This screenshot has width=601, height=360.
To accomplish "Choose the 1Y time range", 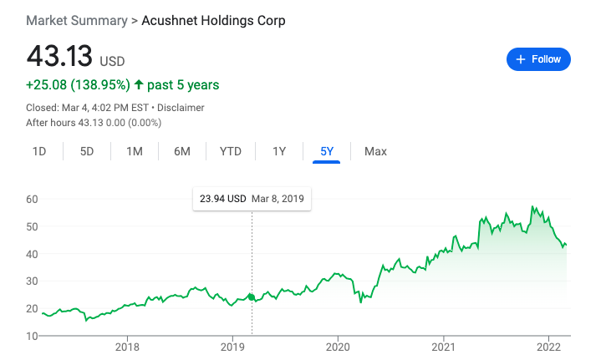I will coord(279,151).
